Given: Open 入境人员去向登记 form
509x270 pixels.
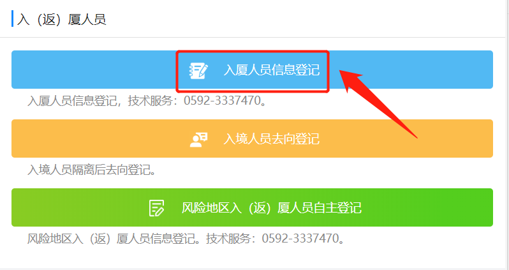Looking at the screenshot, I should pos(252,139).
